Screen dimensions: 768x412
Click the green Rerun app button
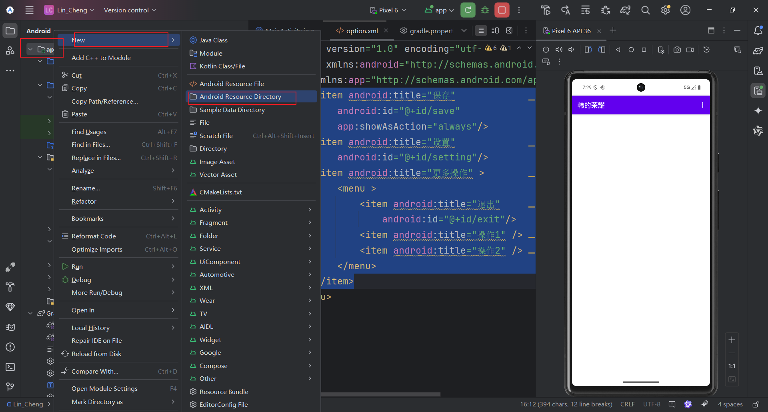[x=468, y=10]
